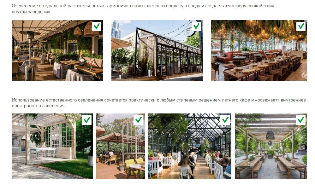Open the terrace photo with green wall and wicker lamps

point(57,50)
